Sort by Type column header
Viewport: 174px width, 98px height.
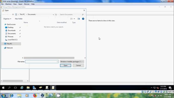(74, 22)
